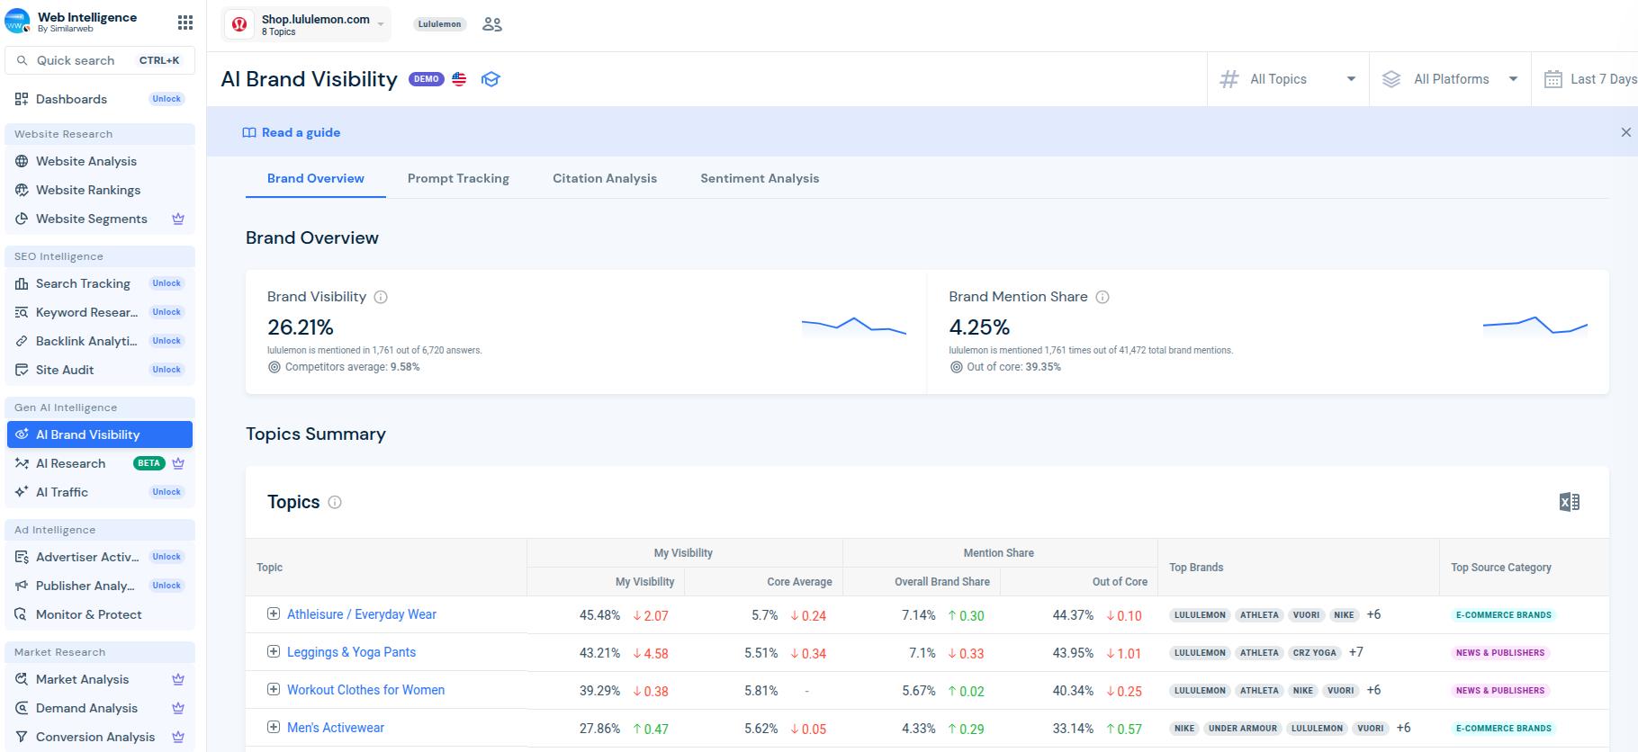Screen dimensions: 1638x752
Task: Expand the Workout Clothes for Women row
Action: tap(274, 689)
